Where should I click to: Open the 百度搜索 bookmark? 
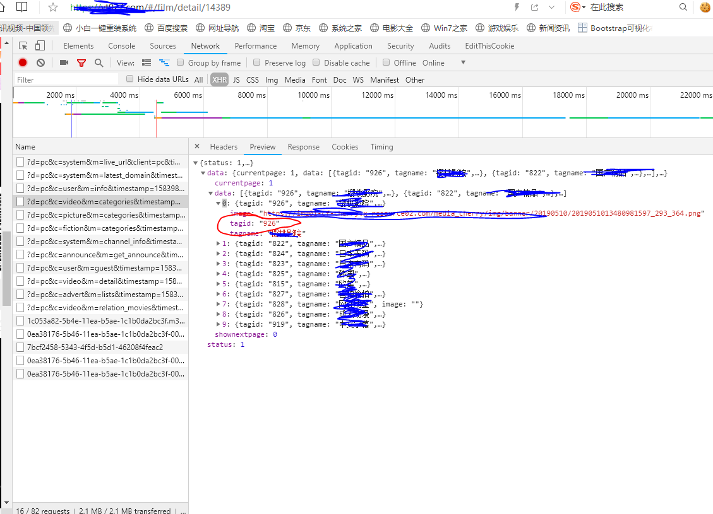(x=167, y=28)
